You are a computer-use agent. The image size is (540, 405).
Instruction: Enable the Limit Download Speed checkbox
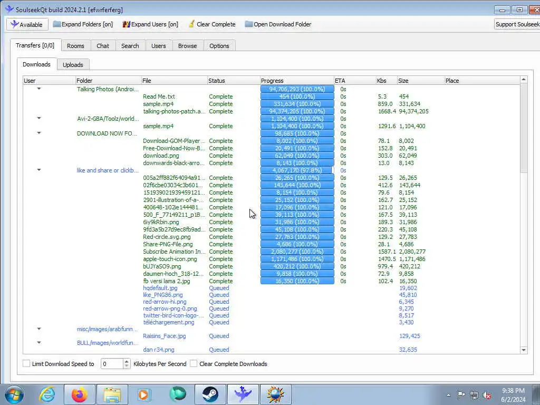click(26, 364)
